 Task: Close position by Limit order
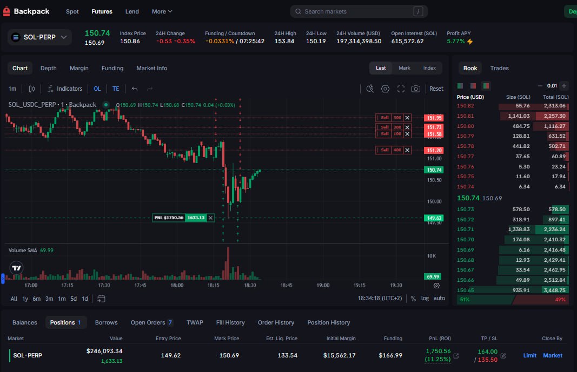click(x=529, y=355)
